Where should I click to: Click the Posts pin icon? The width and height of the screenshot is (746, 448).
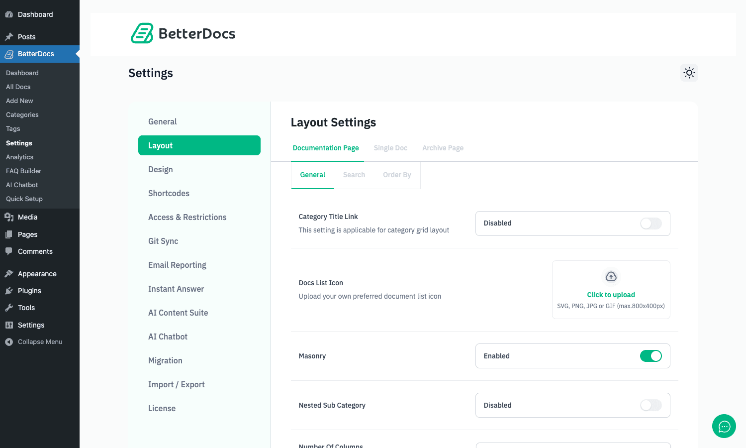pos(9,37)
